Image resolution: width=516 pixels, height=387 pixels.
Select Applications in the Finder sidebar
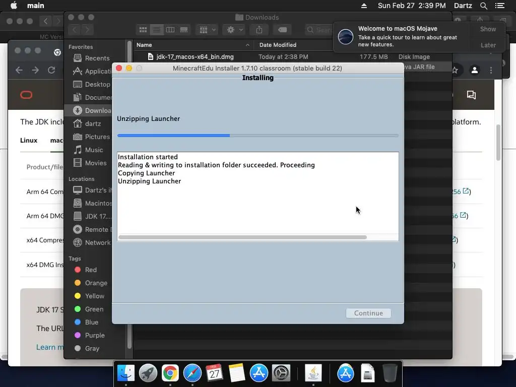coord(92,71)
